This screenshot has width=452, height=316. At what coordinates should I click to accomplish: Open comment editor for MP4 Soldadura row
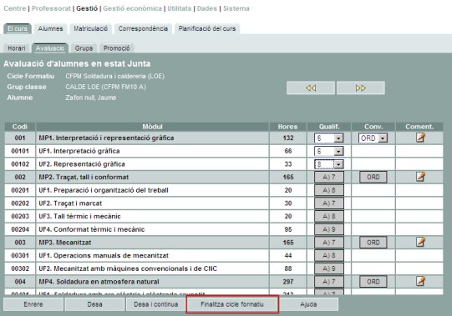tap(420, 281)
